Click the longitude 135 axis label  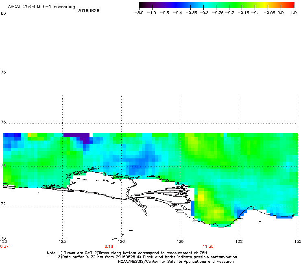point(298,242)
